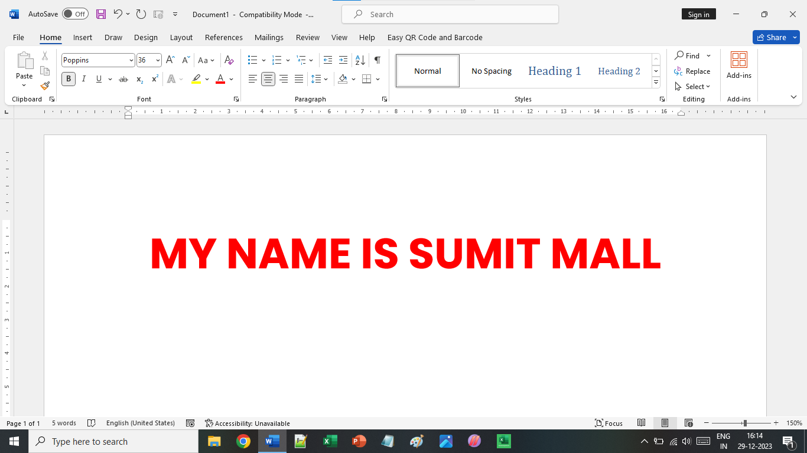Open the Insert ribbon tab
This screenshot has height=453, width=807.
(83, 37)
